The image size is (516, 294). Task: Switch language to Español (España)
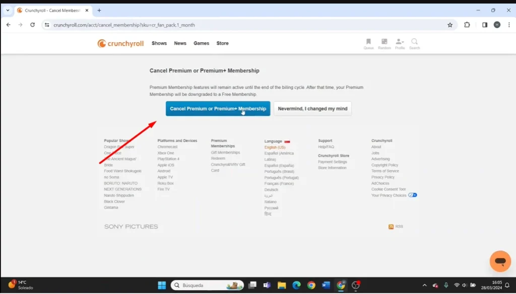pos(279,166)
